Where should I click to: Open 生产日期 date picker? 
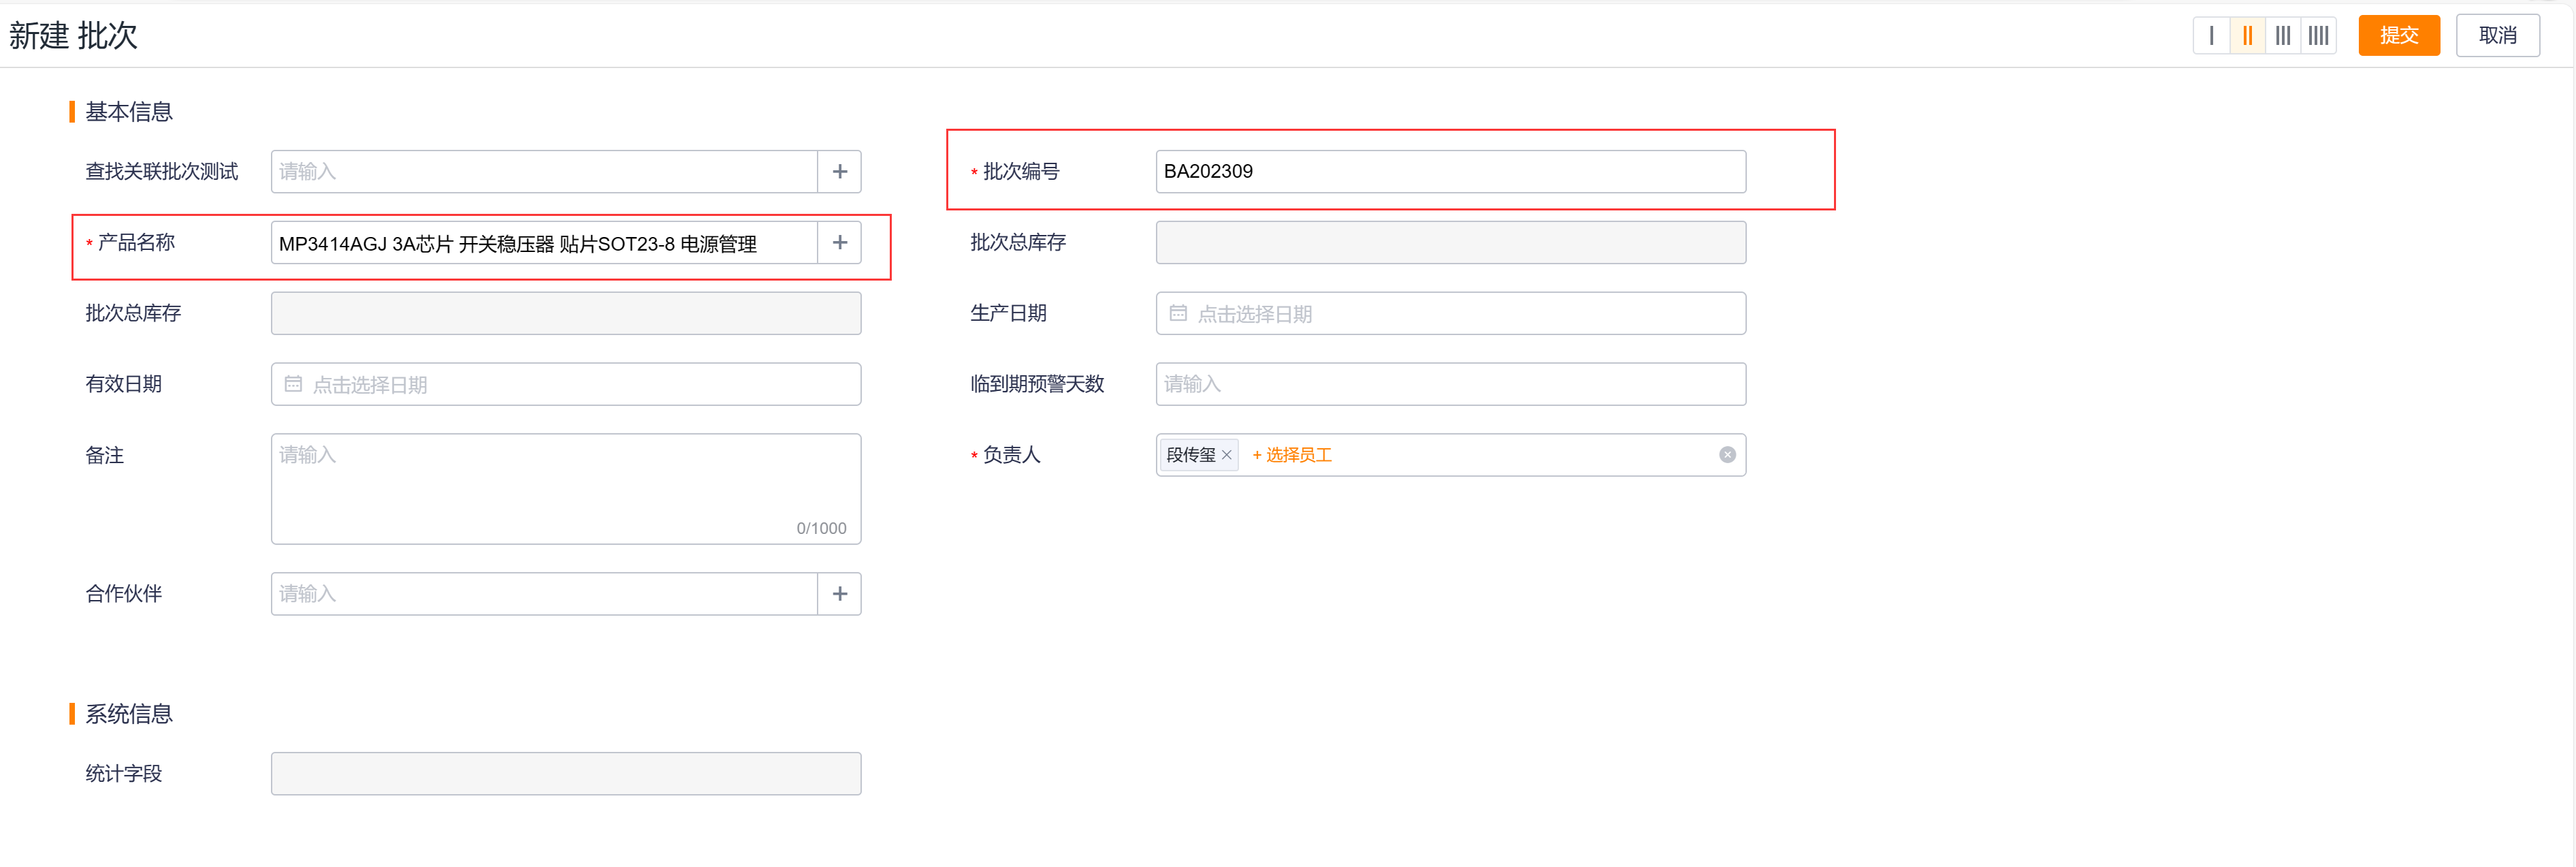1450,314
